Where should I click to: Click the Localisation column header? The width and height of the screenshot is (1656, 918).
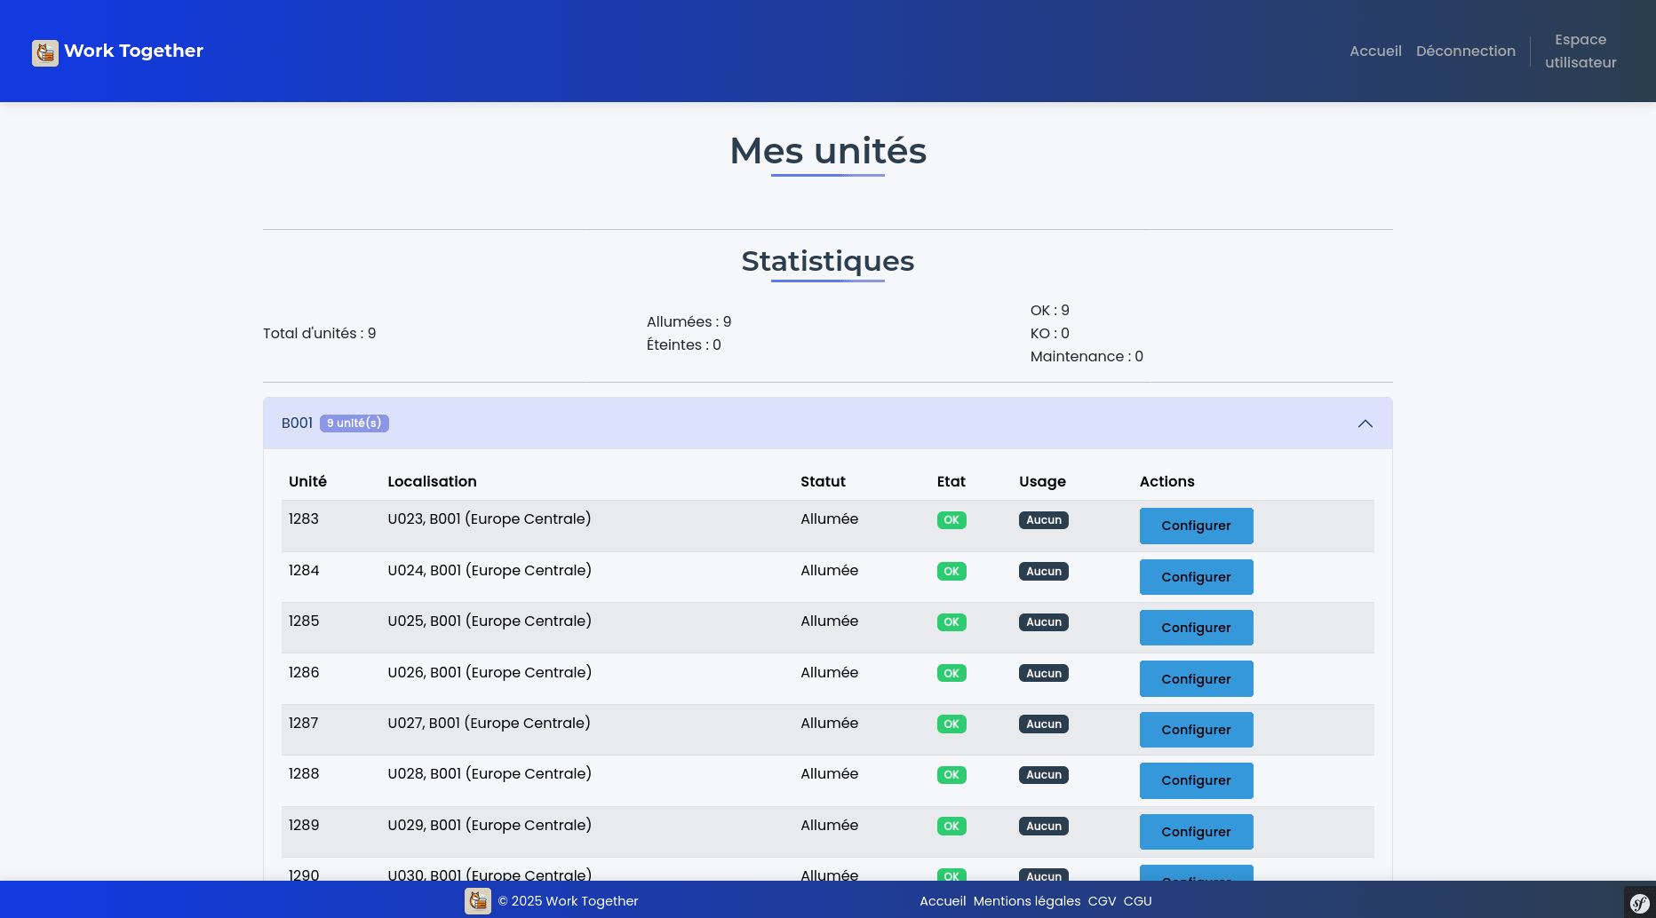click(x=432, y=482)
